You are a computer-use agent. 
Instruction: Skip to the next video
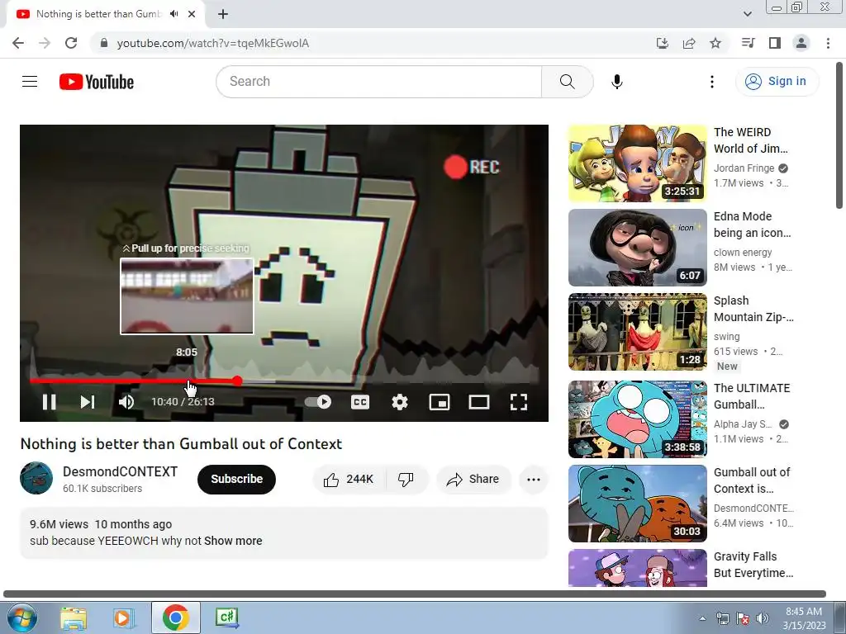click(x=88, y=402)
